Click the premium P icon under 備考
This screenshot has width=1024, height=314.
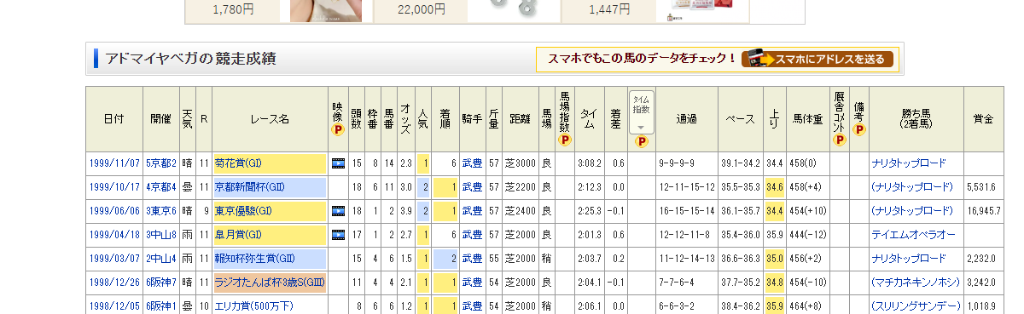(x=859, y=130)
